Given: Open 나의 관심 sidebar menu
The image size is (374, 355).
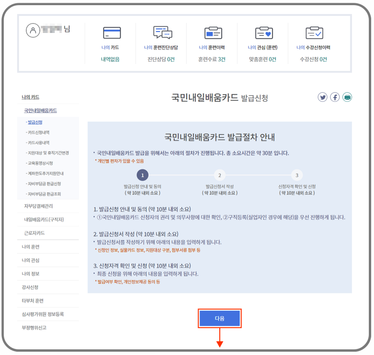Looking at the screenshot, I should [31, 260].
